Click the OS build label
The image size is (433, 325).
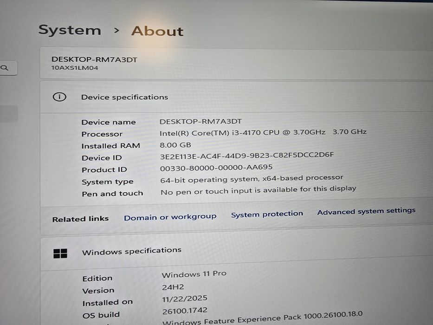(101, 315)
